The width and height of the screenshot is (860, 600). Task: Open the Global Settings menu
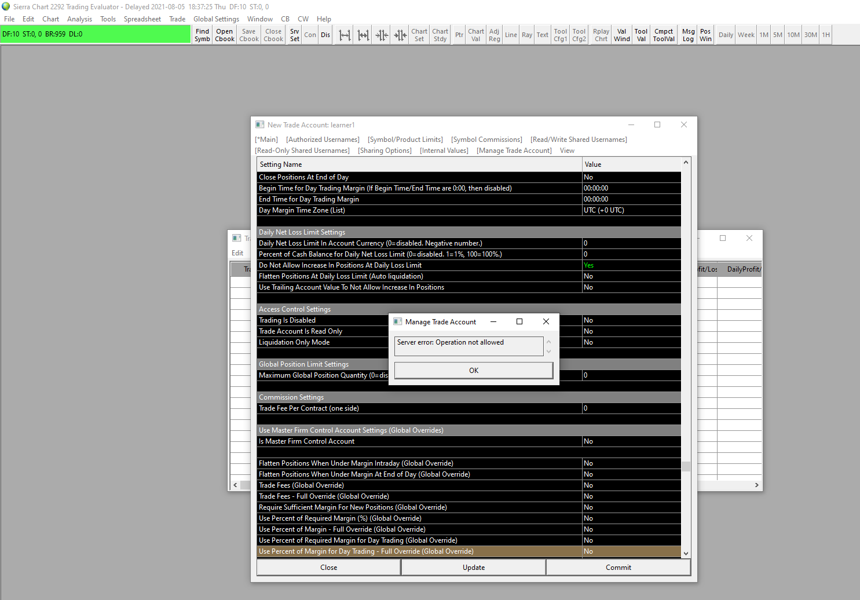[x=216, y=19]
